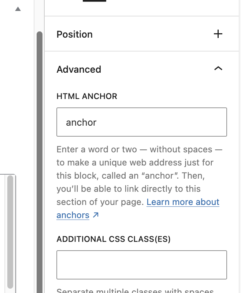The height and width of the screenshot is (293, 241).
Task: Select the typed word anchor in field
Action: 81,123
